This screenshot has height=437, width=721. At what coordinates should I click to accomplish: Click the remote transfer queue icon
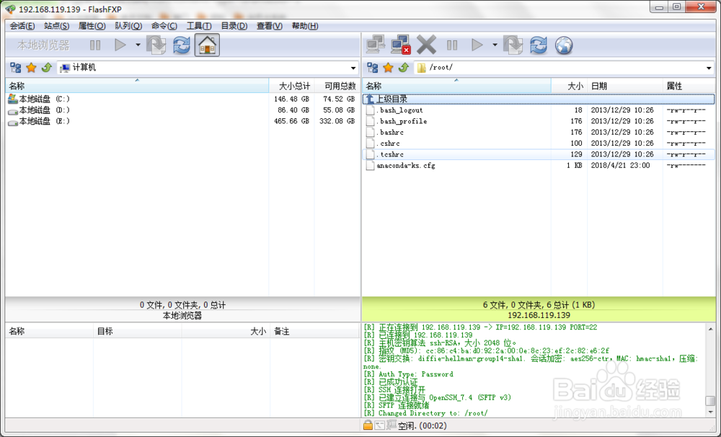(x=513, y=45)
